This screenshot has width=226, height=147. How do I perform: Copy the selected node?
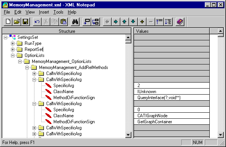click(x=55, y=22)
